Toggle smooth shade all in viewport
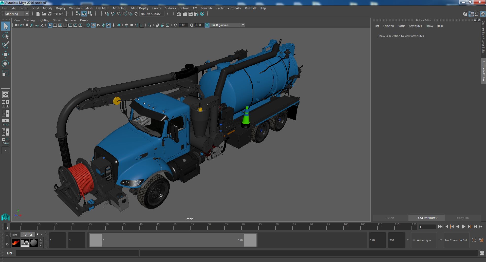This screenshot has height=262, width=486. tap(93, 25)
